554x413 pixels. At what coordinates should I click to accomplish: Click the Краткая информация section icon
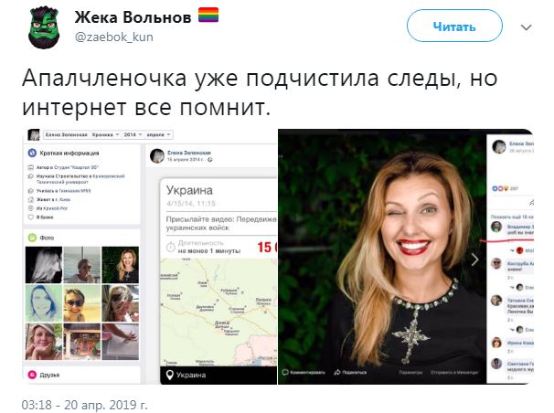click(x=32, y=153)
